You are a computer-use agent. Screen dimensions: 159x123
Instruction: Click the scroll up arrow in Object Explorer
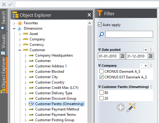pyautogui.click(x=89, y=23)
